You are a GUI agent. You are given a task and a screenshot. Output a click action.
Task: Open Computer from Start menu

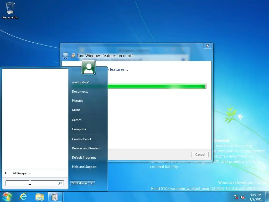[x=79, y=129]
